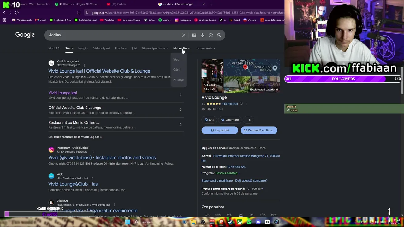Switch to the Videoclipuri scurte tab
This screenshot has width=404, height=227.
pyautogui.click(x=155, y=48)
